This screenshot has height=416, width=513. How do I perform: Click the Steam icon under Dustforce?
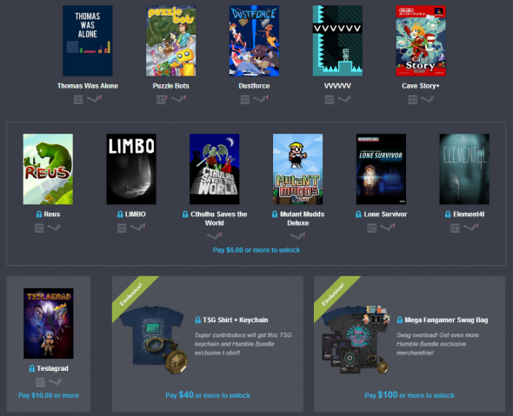click(x=261, y=99)
